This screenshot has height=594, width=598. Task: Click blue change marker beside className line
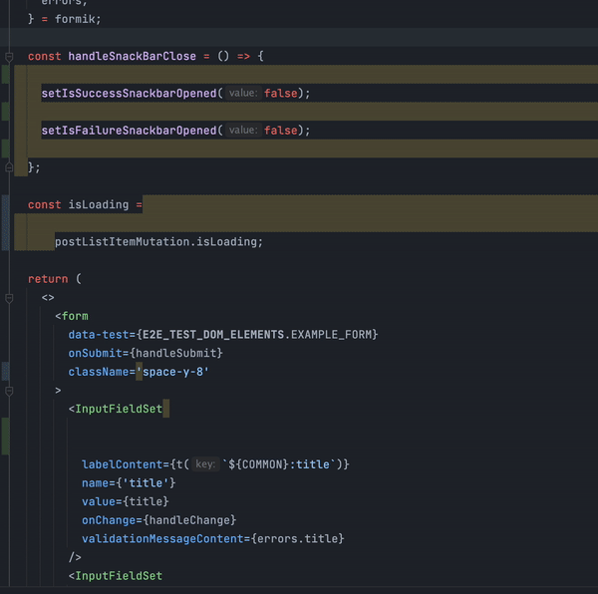click(x=6, y=372)
